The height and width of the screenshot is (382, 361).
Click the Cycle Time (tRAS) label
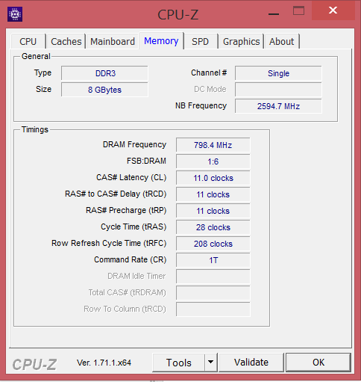point(134,227)
